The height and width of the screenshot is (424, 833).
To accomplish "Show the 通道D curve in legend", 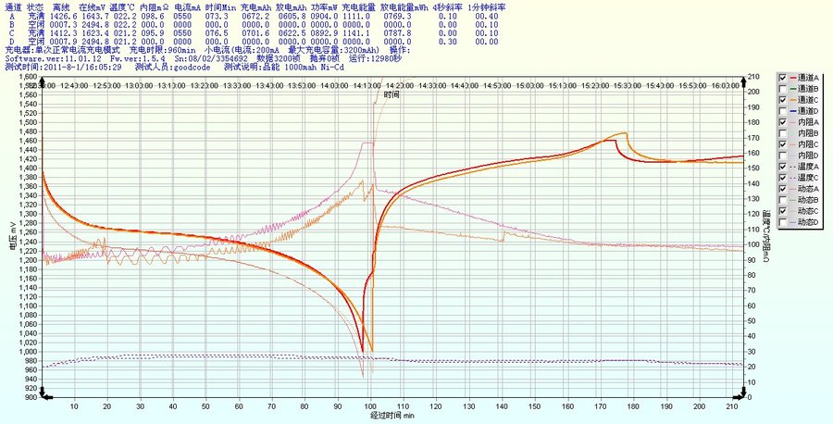I will (783, 110).
